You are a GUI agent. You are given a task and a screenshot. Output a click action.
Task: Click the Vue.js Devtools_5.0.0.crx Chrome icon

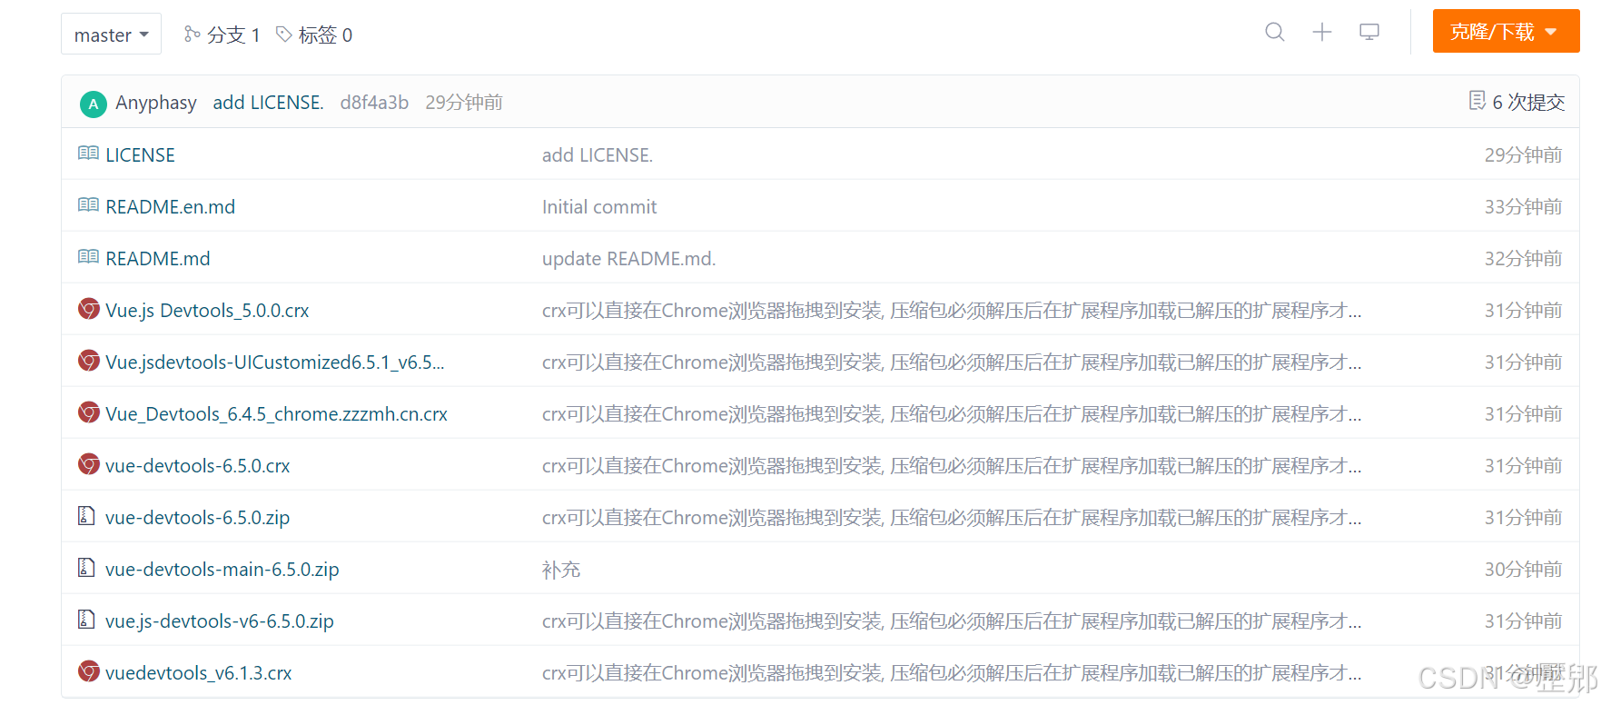pyautogui.click(x=89, y=309)
